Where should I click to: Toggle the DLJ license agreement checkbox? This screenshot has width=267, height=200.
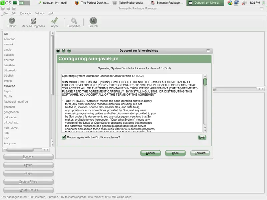point(64,137)
